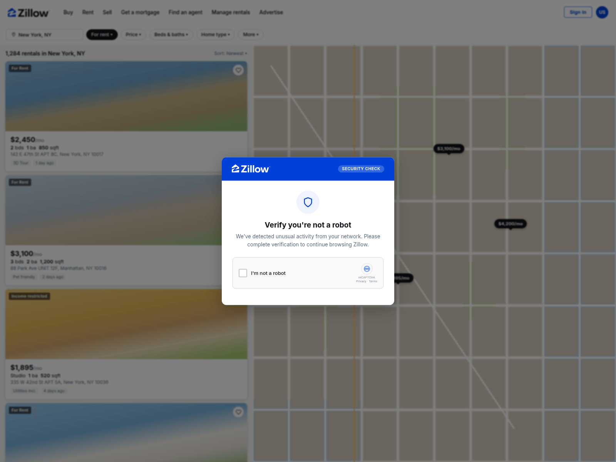The image size is (616, 462).
Task: Click the $3,100/mo listing price text
Action: tap(26, 254)
